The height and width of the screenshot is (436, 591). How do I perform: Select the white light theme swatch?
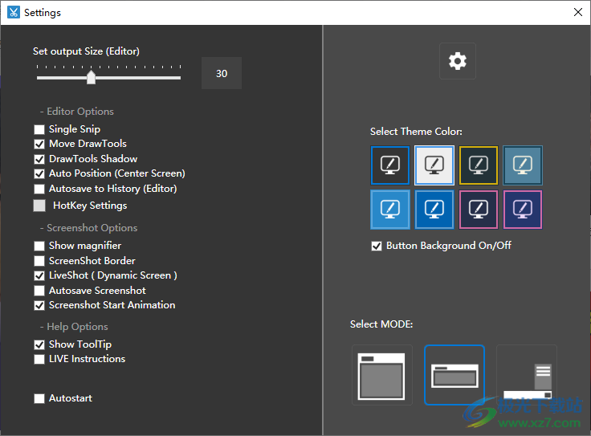pos(434,165)
